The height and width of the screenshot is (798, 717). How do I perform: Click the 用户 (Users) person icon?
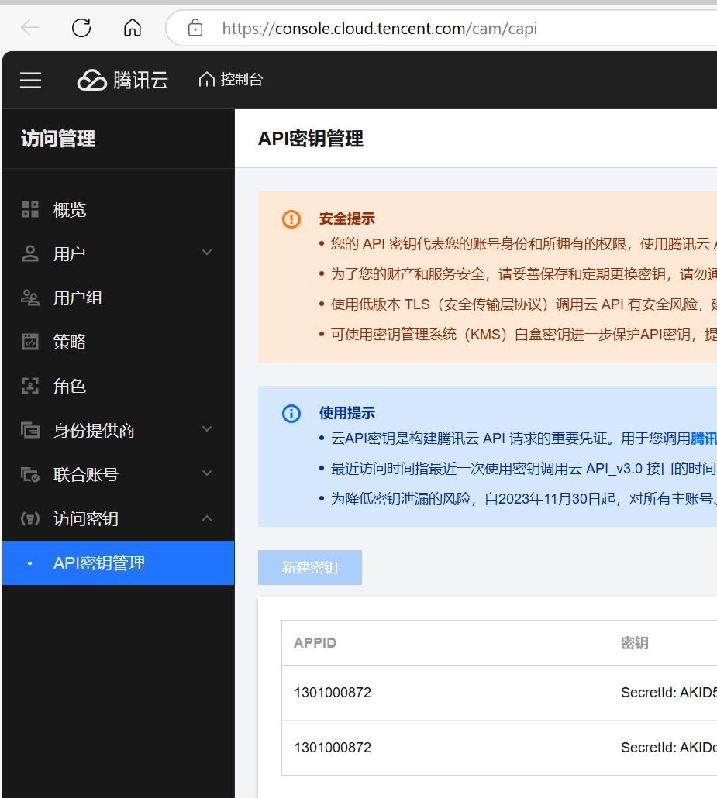[29, 253]
